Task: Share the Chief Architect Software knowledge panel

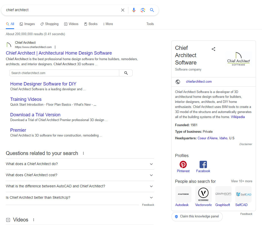Action: pyautogui.click(x=213, y=49)
